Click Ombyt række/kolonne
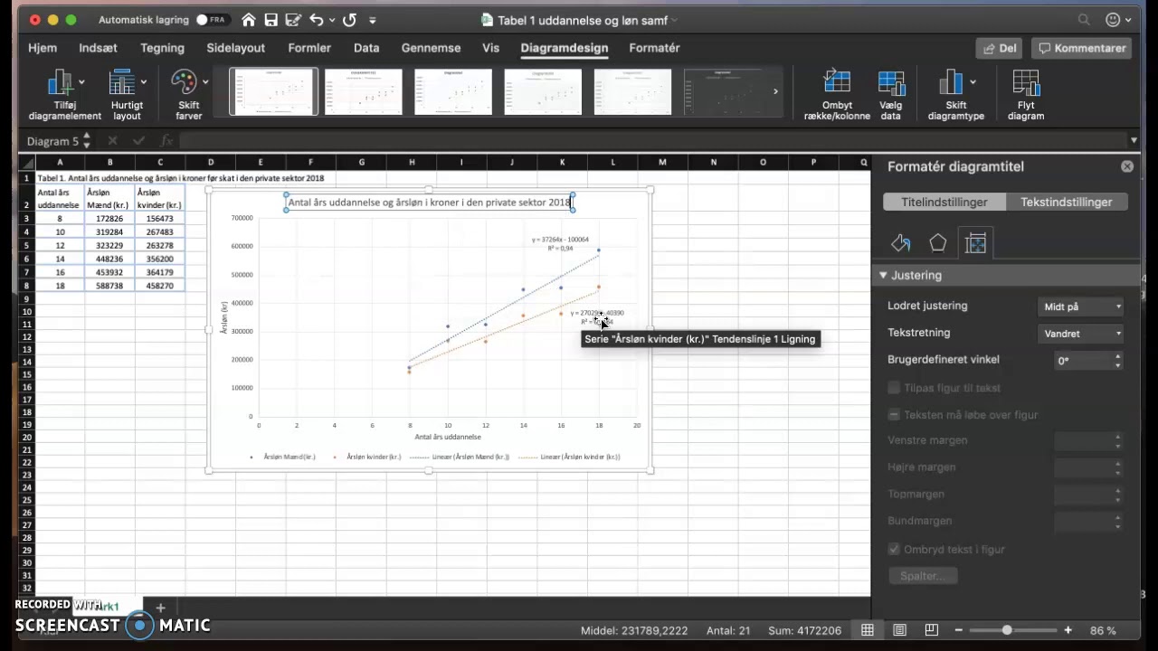 (837, 95)
